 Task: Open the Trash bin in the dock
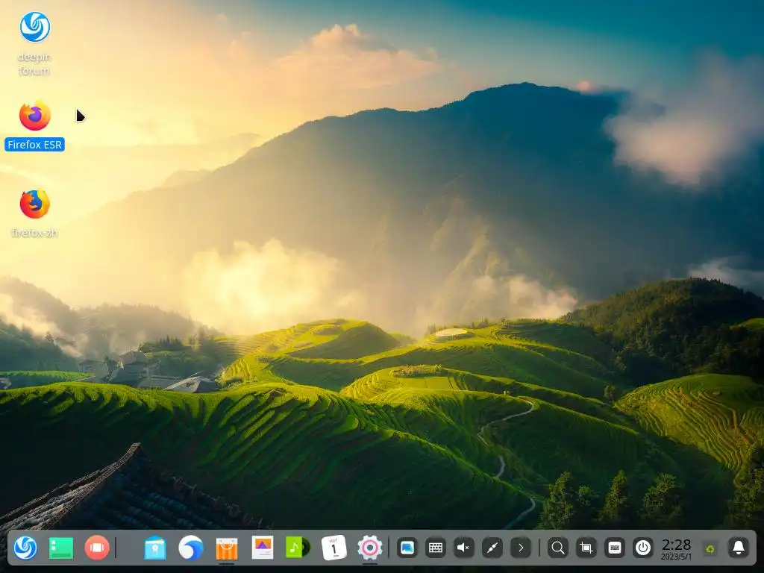click(x=710, y=548)
